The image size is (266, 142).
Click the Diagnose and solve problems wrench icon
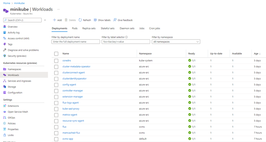5,50
